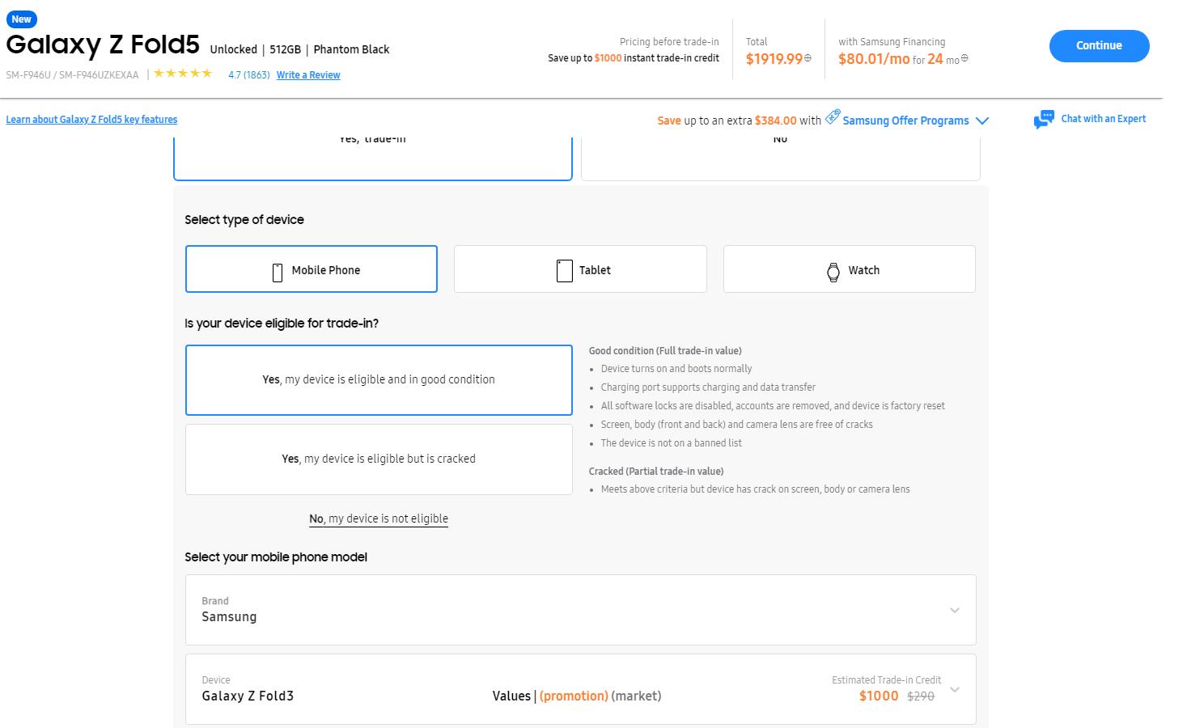
Task: Click the Continue button
Action: [1099, 46]
